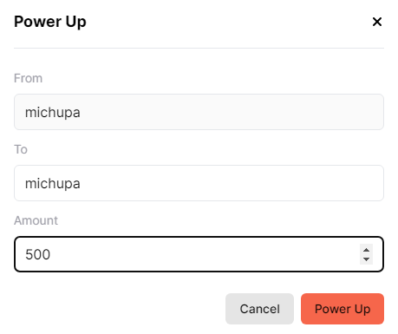Decrease amount using the down arrow
Viewport: 398px width, 334px height.
(x=366, y=259)
